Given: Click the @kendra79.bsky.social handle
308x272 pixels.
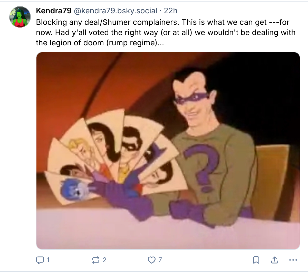Looking at the screenshot, I should [115, 11].
